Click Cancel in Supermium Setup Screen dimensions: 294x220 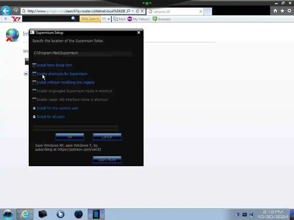click(x=107, y=137)
